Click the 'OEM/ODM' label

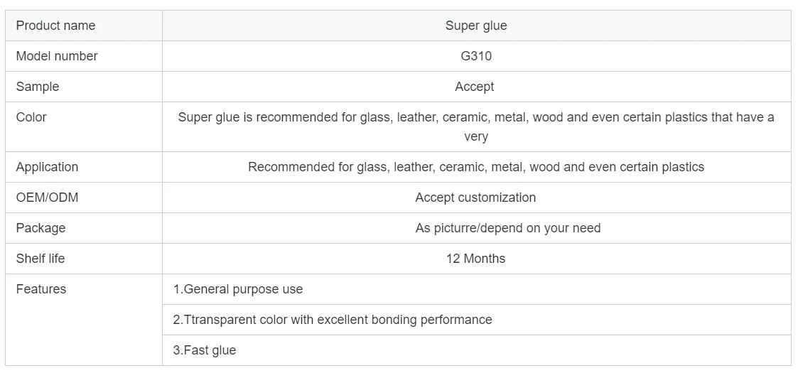(x=47, y=198)
